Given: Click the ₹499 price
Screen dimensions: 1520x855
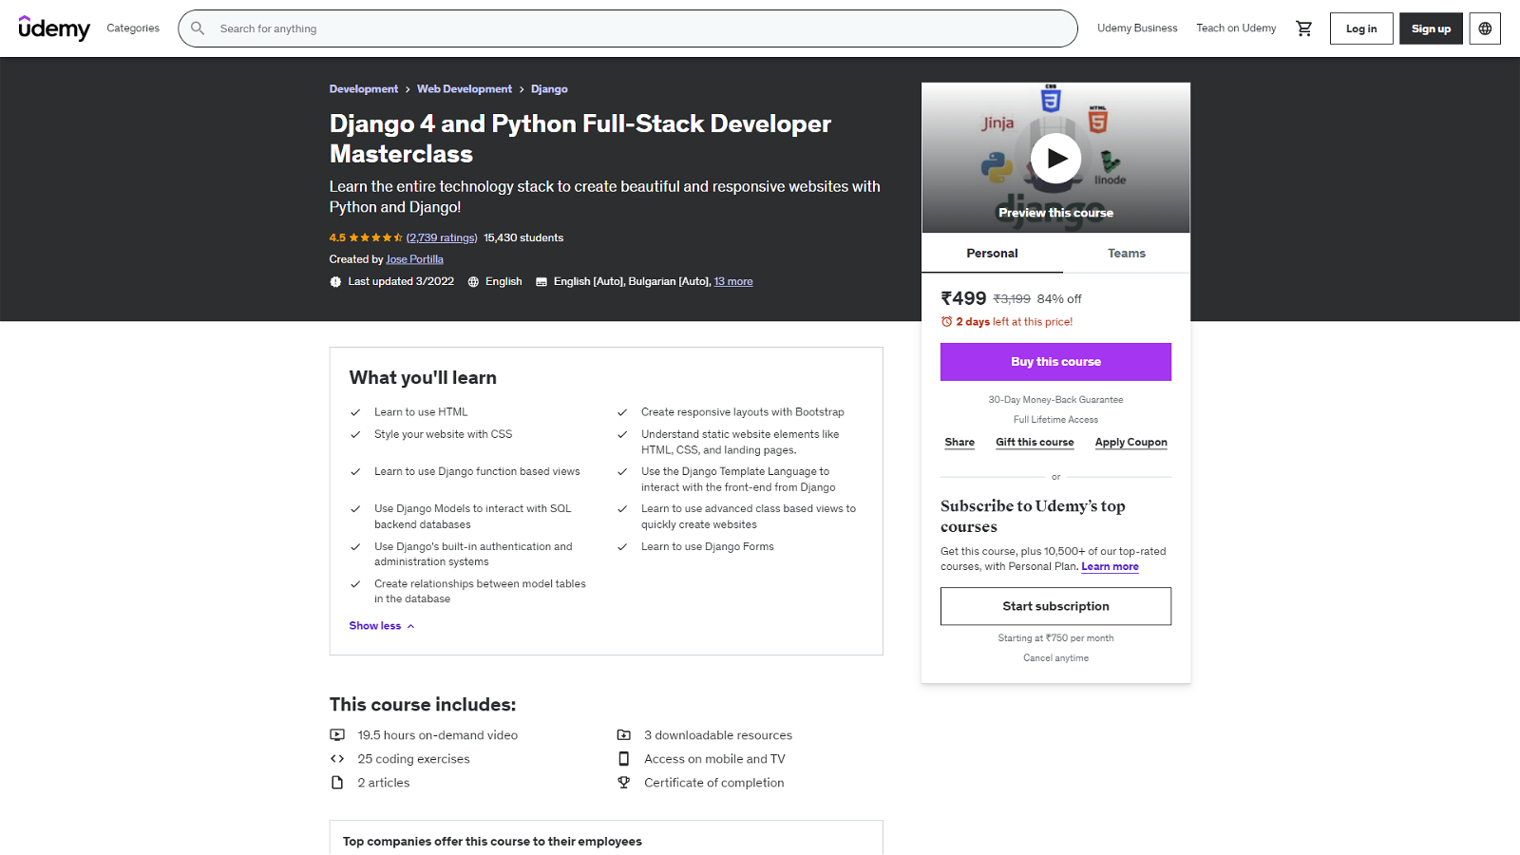Looking at the screenshot, I should tap(963, 298).
